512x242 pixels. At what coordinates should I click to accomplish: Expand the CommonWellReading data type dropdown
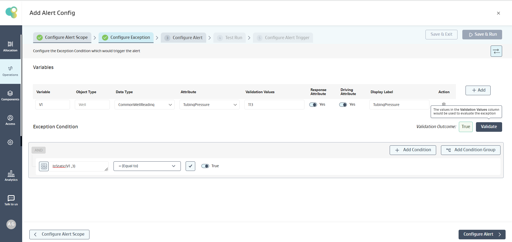[x=144, y=105]
